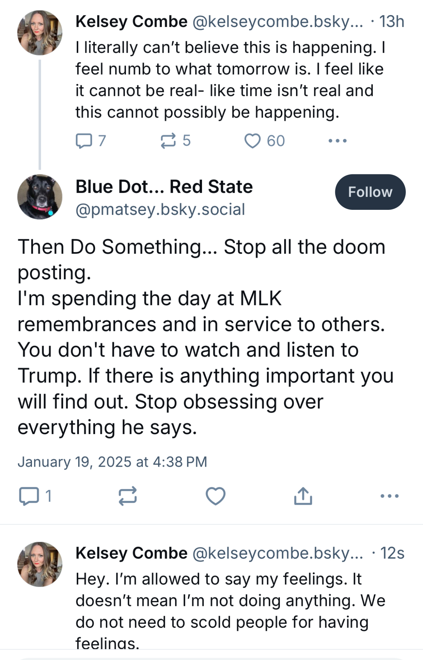
Task: Open Kelsey Combe's name on the bottom reply
Action: point(132,553)
